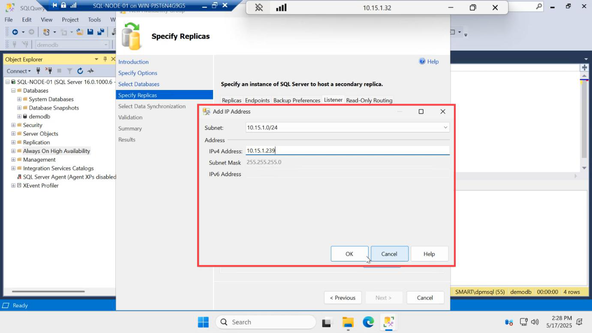This screenshot has height=333, width=592.
Task: Expand the demodb database node
Action: [x=19, y=117]
